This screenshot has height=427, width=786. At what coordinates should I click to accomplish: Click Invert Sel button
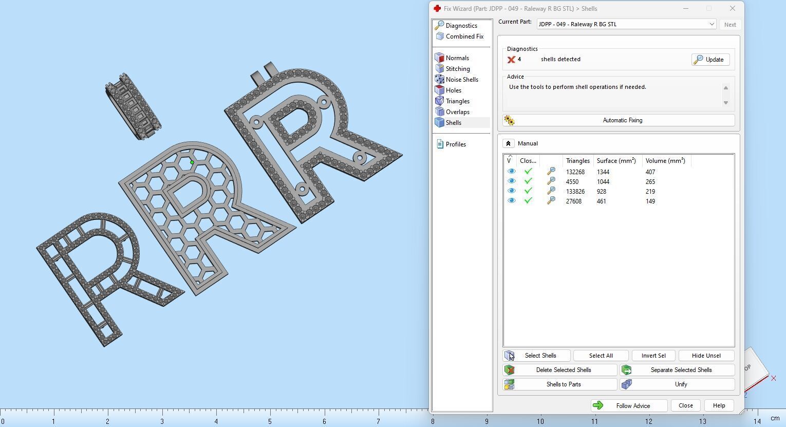coord(653,356)
